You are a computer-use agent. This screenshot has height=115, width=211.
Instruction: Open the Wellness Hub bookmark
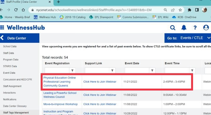pos(45,17)
